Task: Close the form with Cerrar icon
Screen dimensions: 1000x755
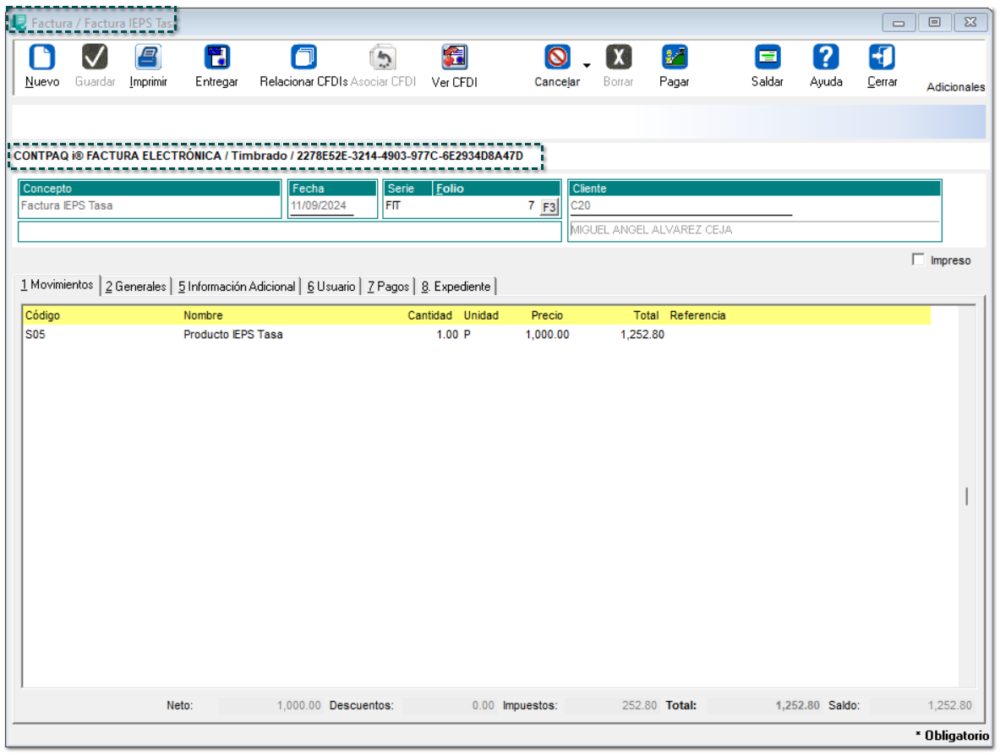Action: click(x=882, y=58)
